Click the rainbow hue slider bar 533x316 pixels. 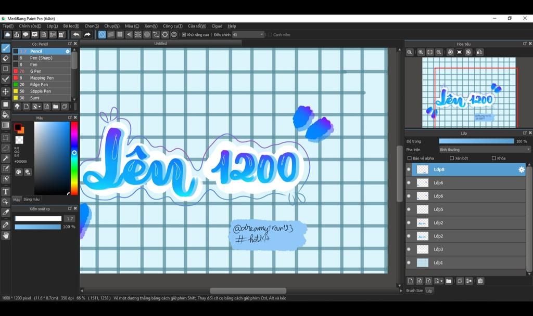pyautogui.click(x=74, y=158)
